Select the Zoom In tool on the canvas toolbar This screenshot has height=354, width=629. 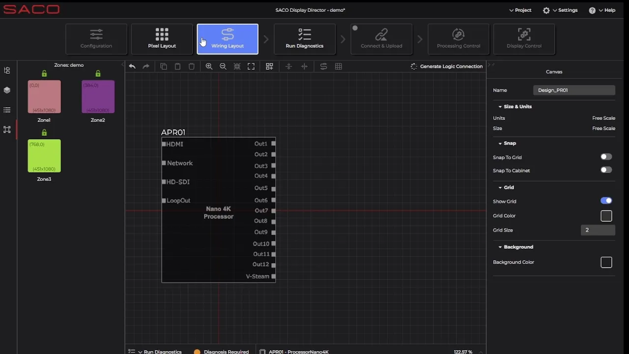[x=209, y=66]
